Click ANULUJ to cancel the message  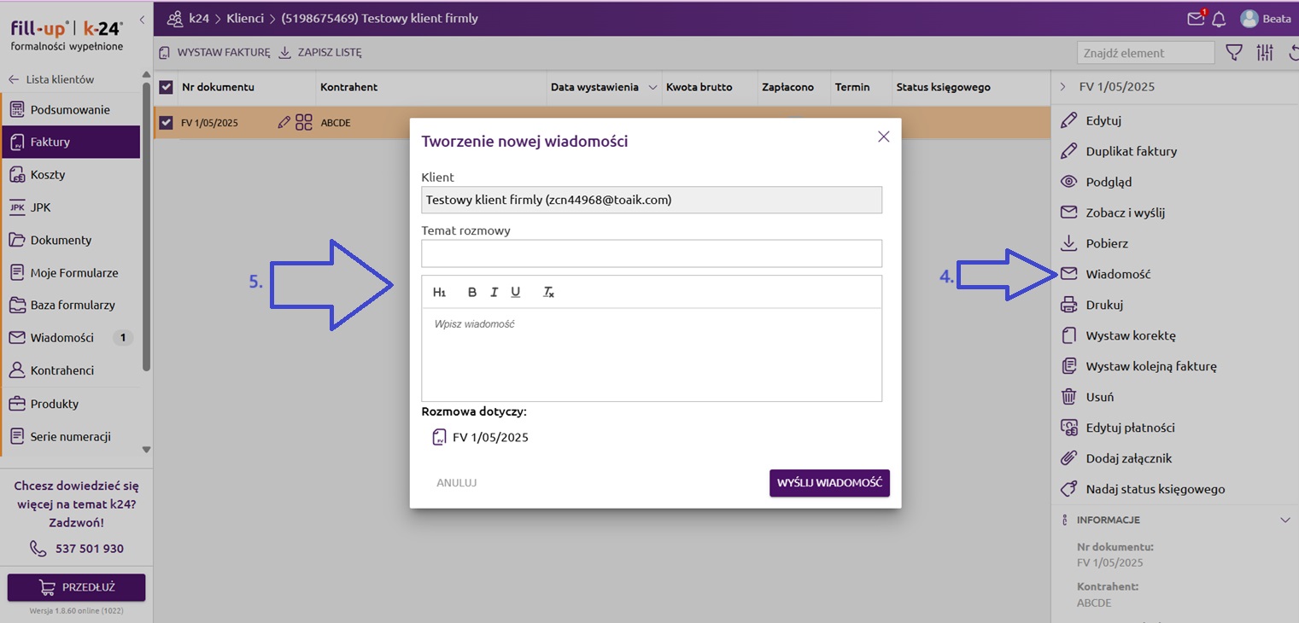pyautogui.click(x=456, y=483)
